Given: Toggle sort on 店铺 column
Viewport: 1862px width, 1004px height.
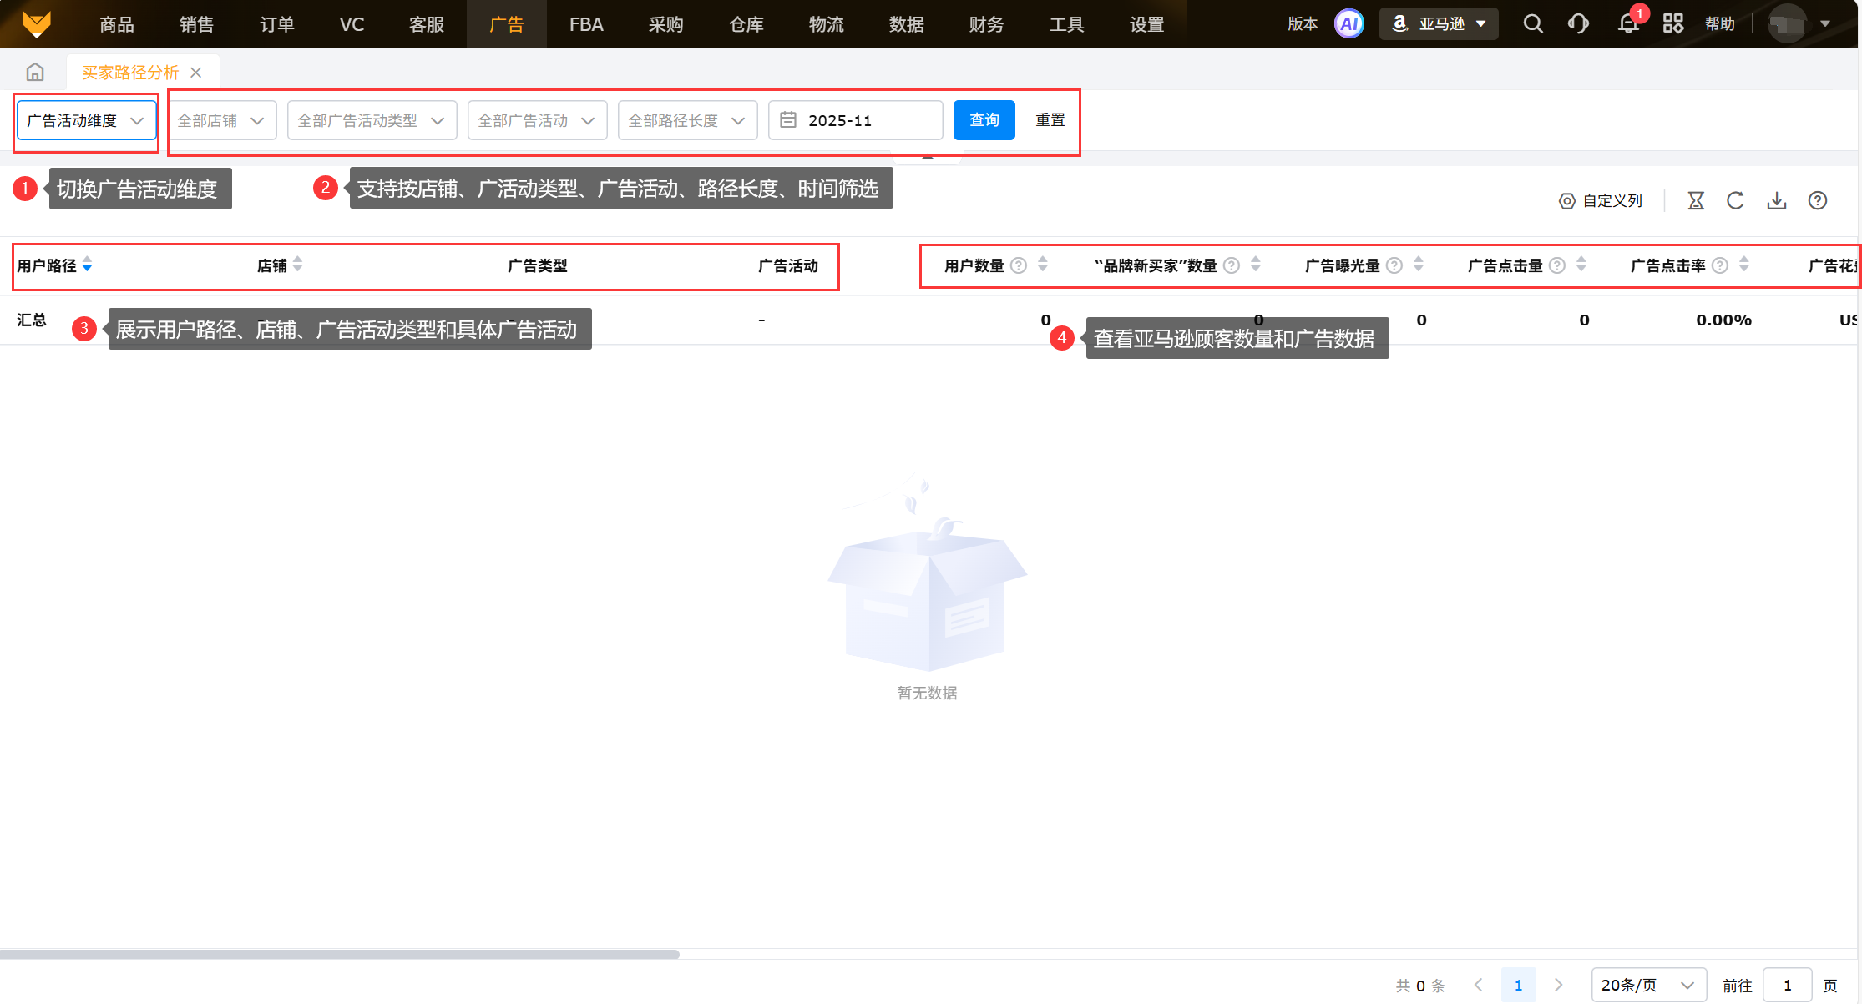Looking at the screenshot, I should coord(298,265).
